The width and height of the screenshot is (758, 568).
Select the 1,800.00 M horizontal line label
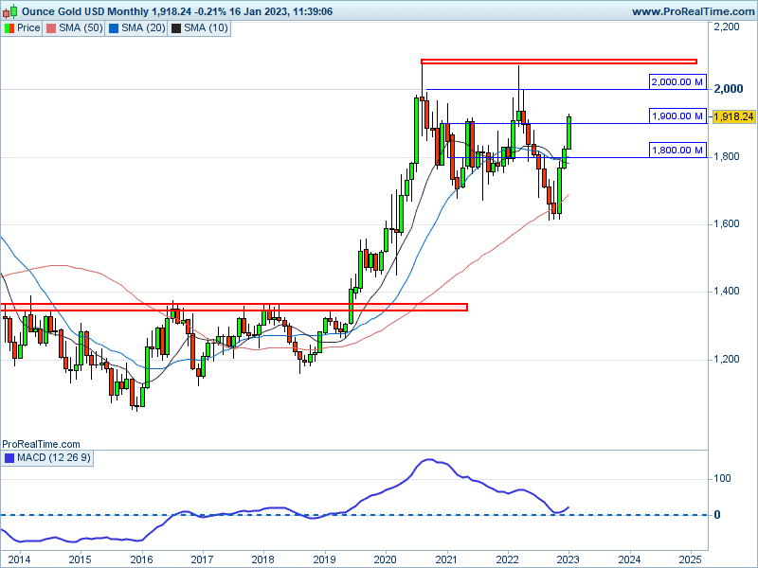[x=677, y=150]
